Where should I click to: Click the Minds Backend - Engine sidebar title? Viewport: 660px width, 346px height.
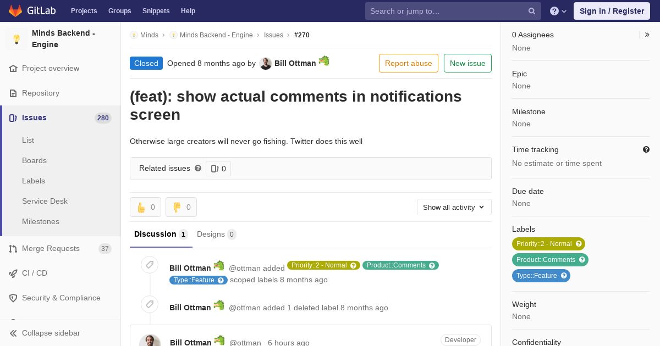(63, 39)
